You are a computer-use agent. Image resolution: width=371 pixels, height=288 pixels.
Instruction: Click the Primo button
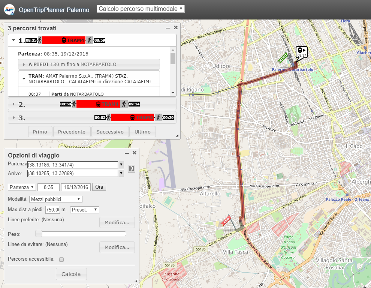point(40,132)
